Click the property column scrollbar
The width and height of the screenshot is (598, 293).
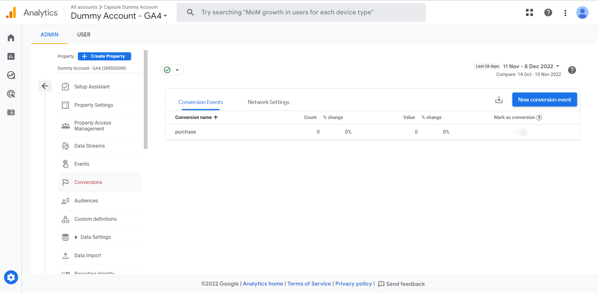coord(145,100)
